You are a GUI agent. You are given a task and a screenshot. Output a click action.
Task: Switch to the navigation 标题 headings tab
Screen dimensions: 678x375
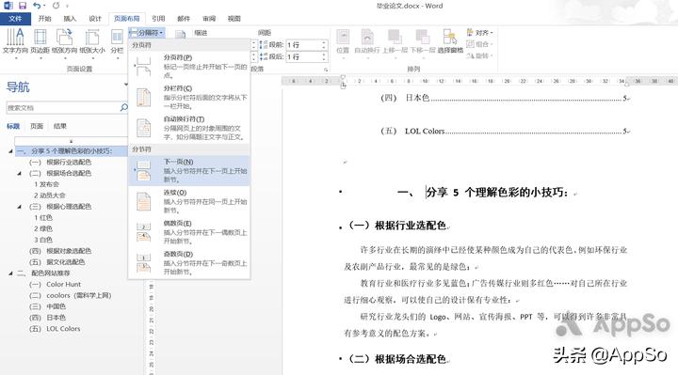(13, 126)
